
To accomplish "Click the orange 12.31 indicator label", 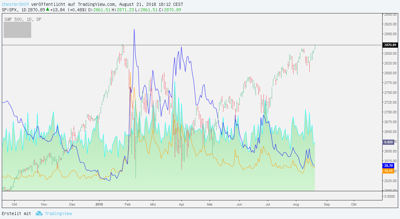I will 388,171.
